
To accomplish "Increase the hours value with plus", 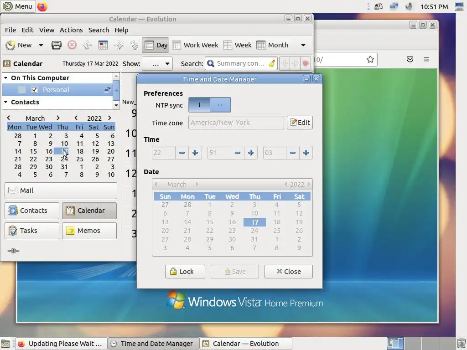I will click(x=195, y=153).
